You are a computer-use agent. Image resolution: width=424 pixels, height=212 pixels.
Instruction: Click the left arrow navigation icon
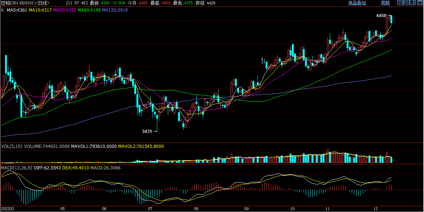pos(400,3)
